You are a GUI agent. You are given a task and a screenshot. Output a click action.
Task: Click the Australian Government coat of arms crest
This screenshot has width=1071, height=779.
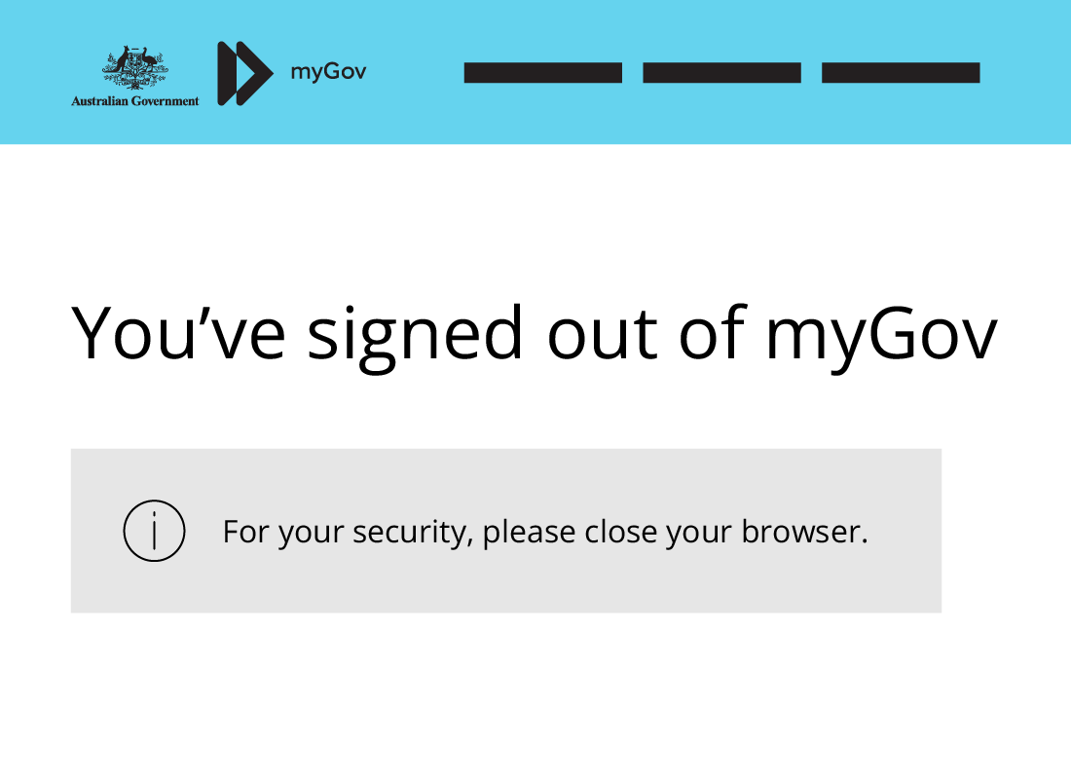coord(134,68)
